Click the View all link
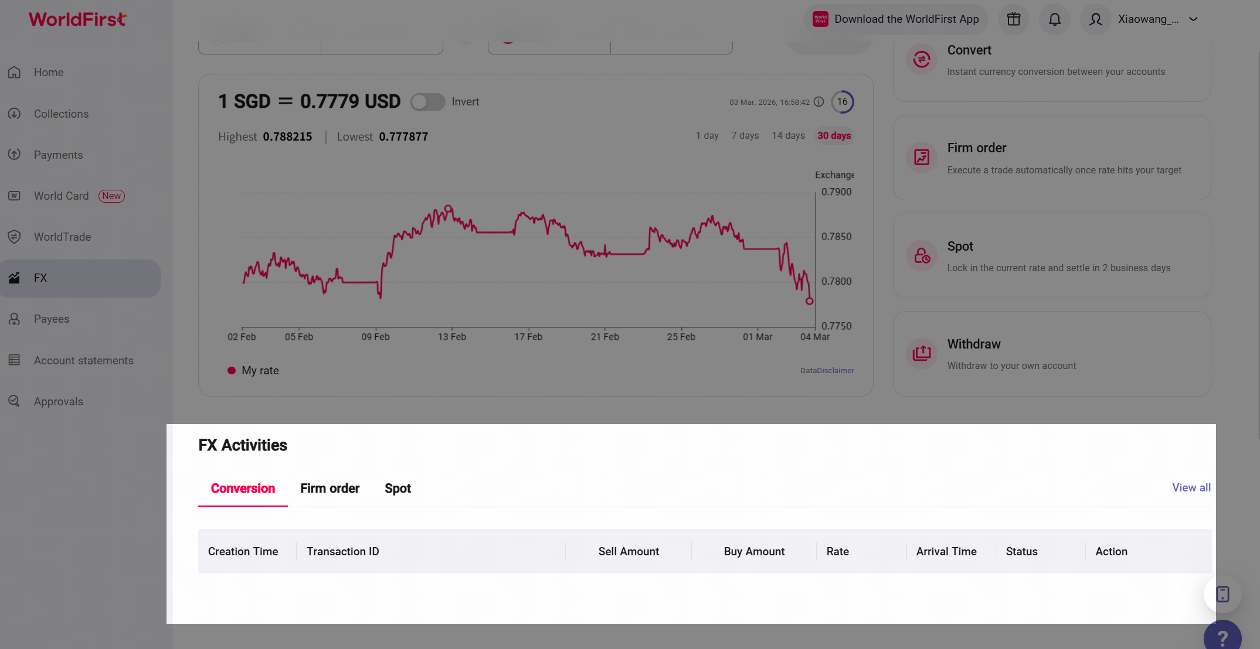The height and width of the screenshot is (649, 1260). [1191, 487]
